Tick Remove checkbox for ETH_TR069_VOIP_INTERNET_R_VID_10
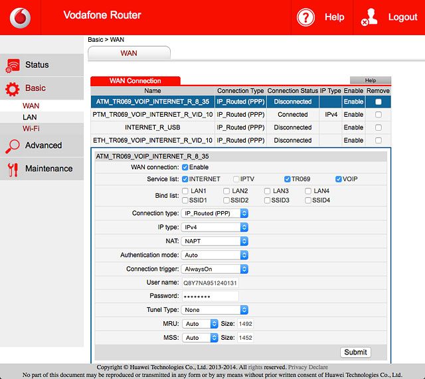This screenshot has height=379, width=425. pos(379,140)
